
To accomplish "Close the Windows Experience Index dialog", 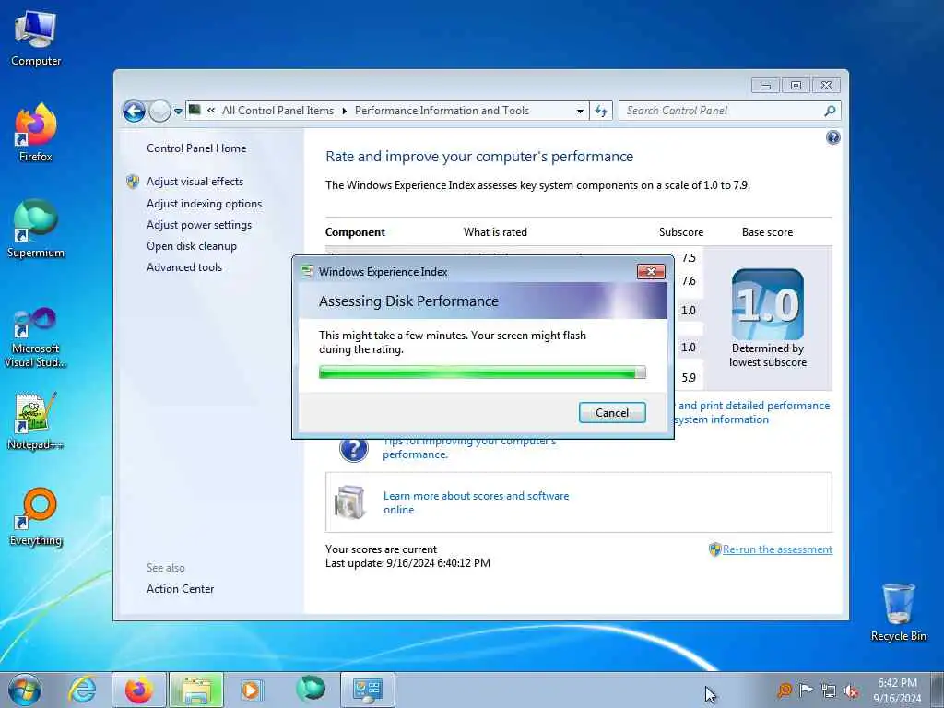I will click(x=651, y=272).
